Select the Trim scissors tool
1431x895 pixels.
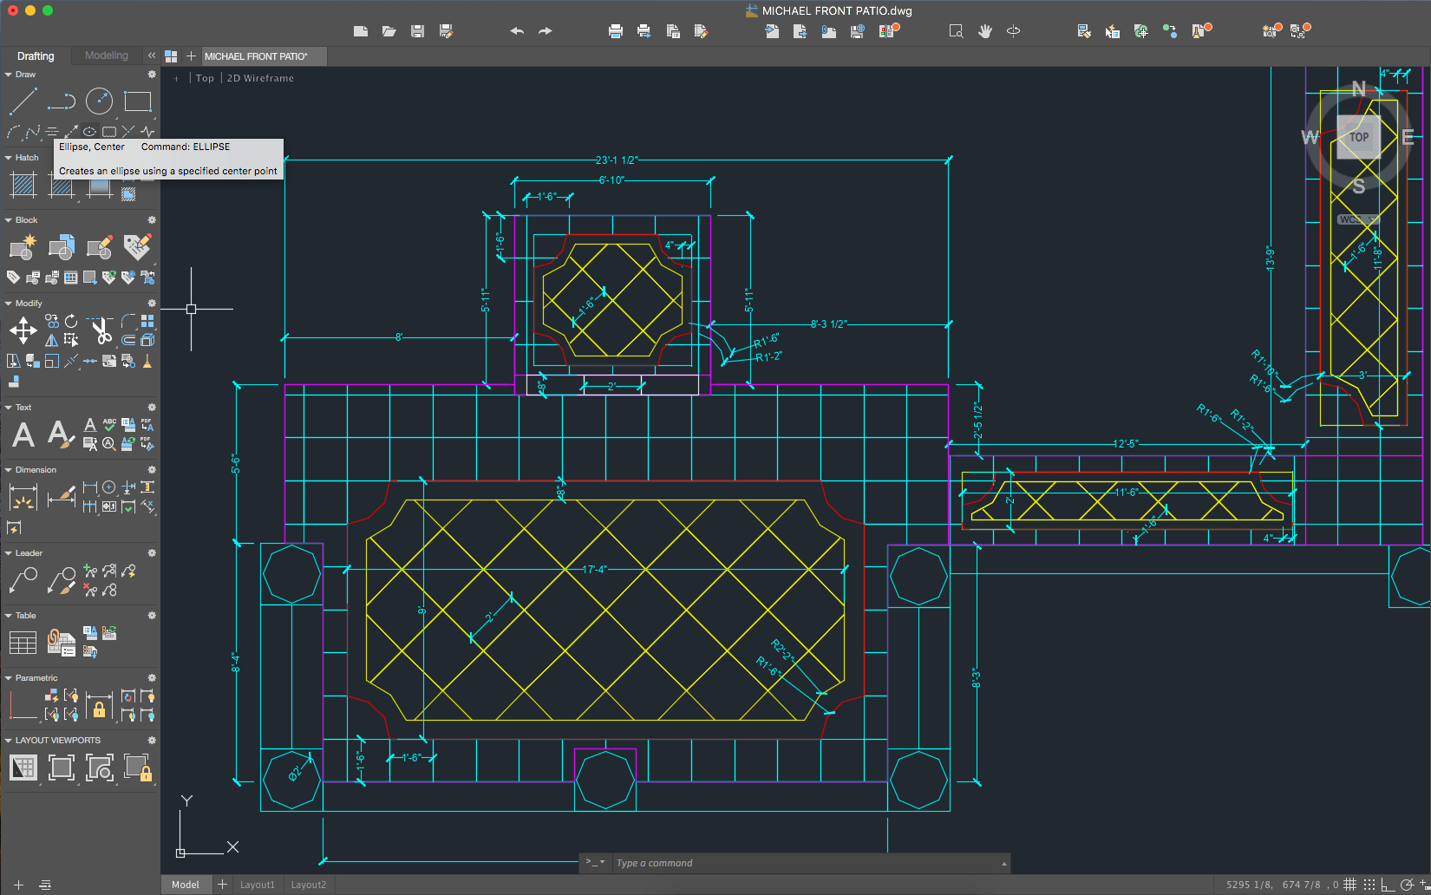tap(101, 330)
